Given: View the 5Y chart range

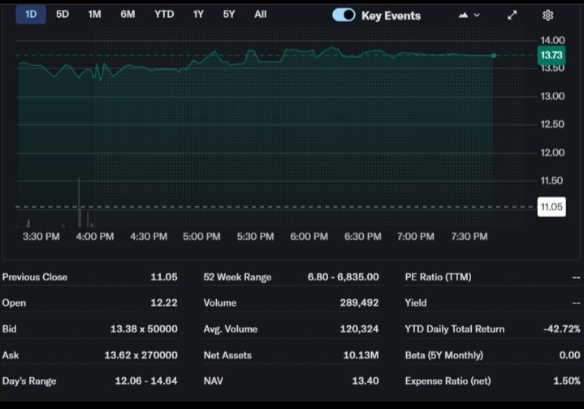Looking at the screenshot, I should tap(229, 14).
